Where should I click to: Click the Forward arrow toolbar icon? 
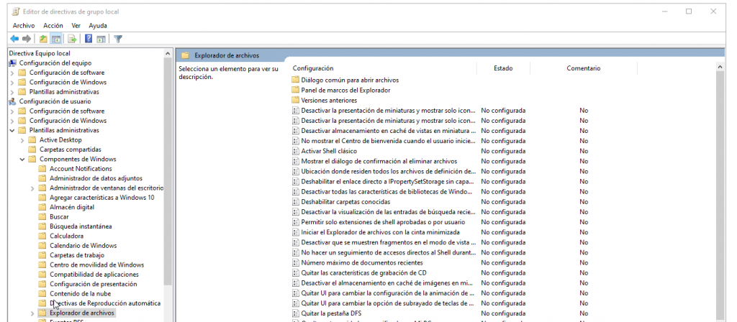click(27, 39)
